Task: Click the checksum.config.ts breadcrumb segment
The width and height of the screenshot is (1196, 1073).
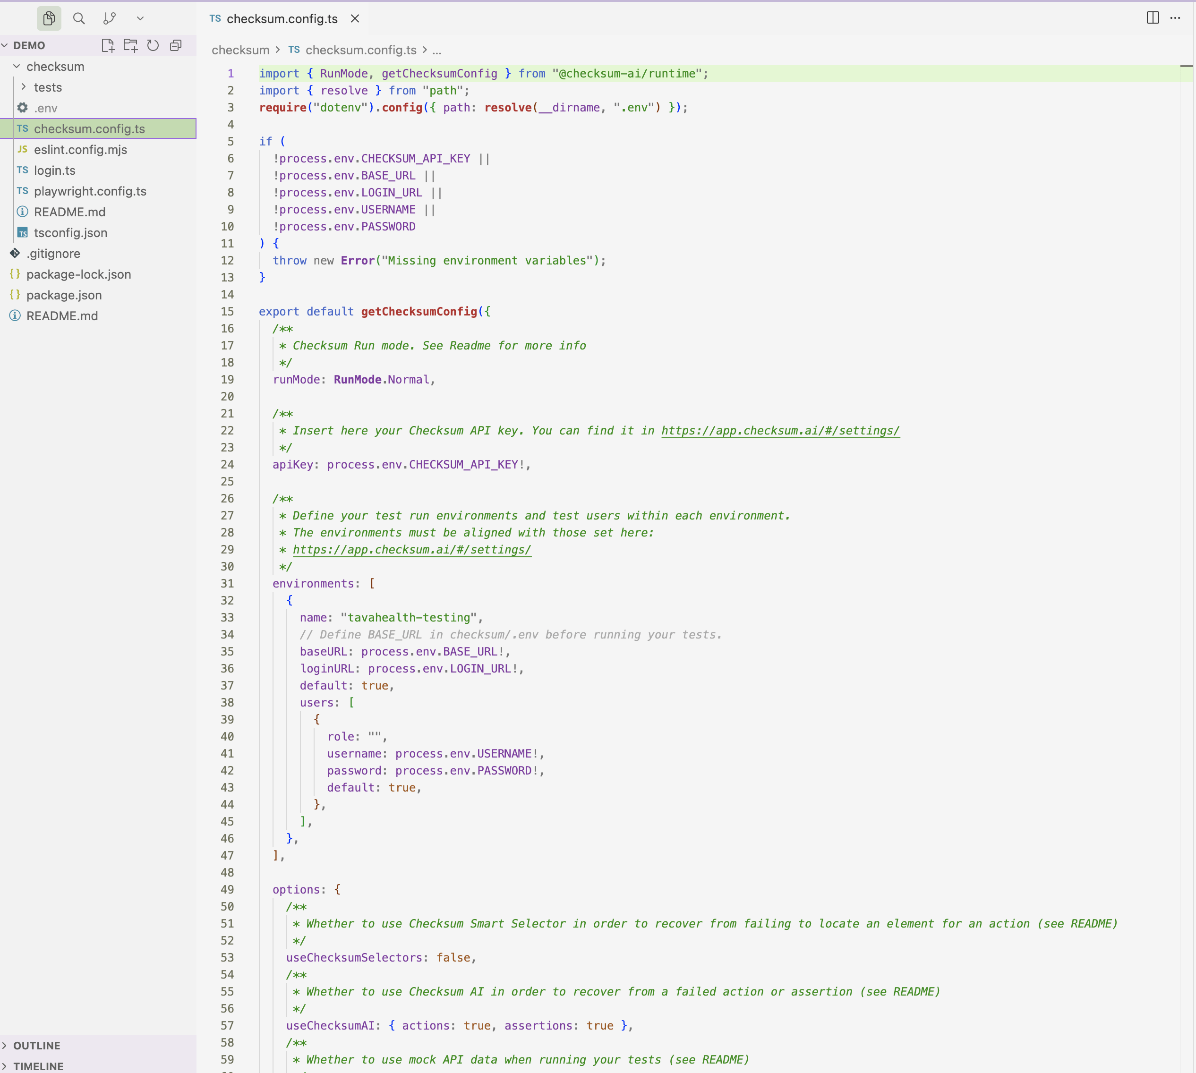Action: point(353,50)
